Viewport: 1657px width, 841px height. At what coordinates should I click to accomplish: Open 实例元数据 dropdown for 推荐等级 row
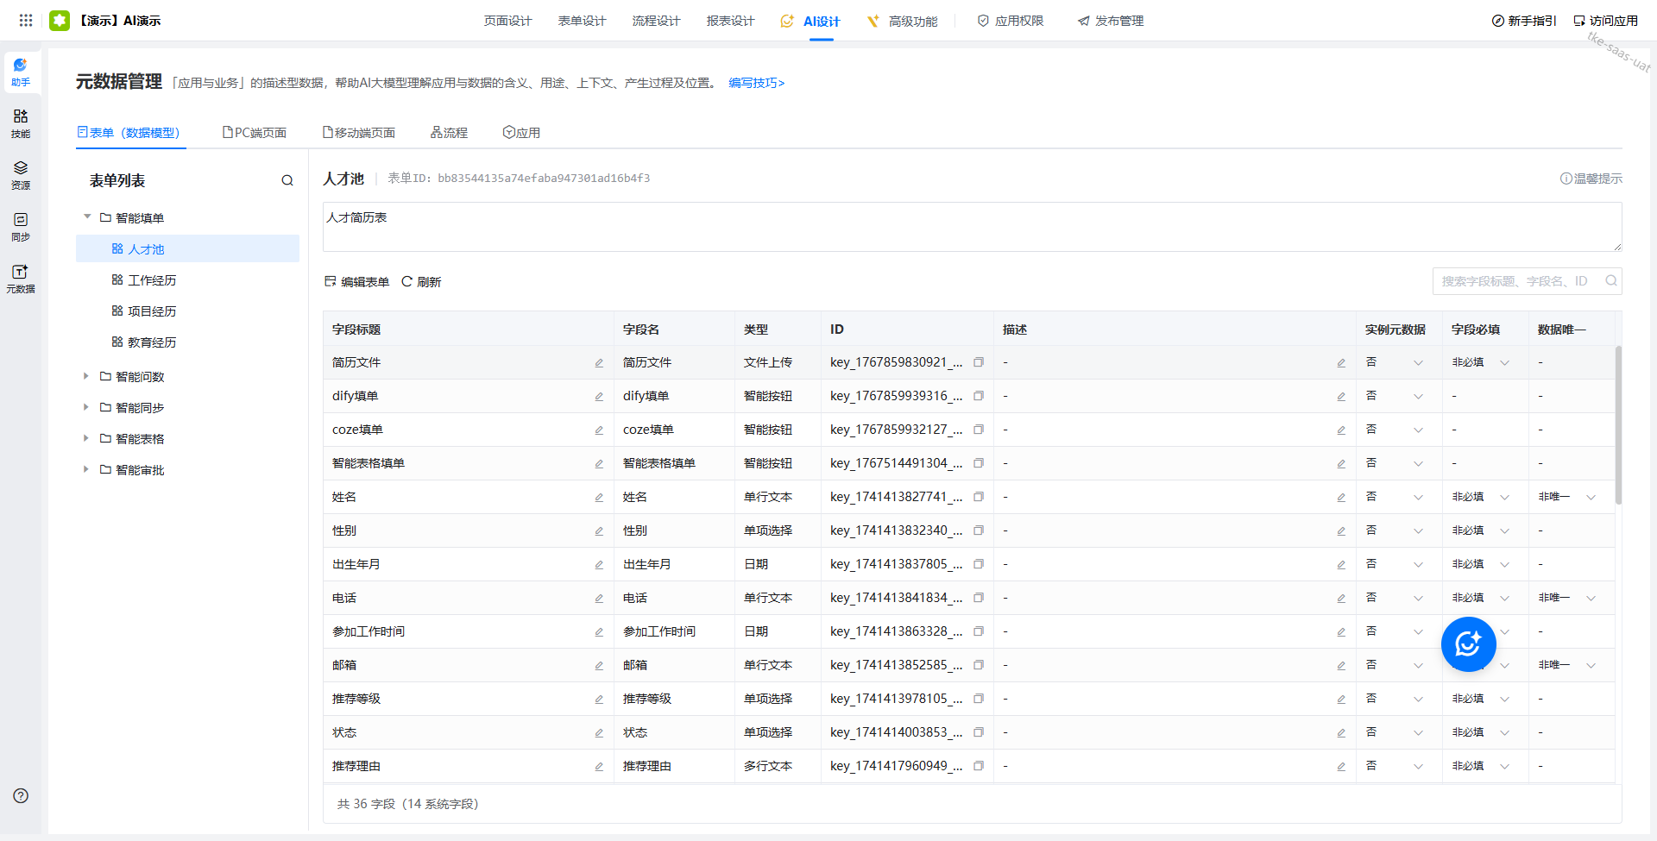tap(1395, 699)
